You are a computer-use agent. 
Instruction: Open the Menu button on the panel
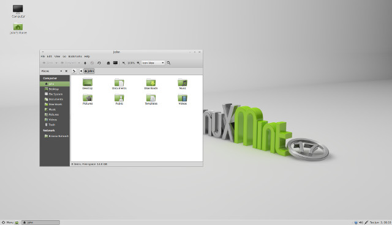click(x=7, y=223)
